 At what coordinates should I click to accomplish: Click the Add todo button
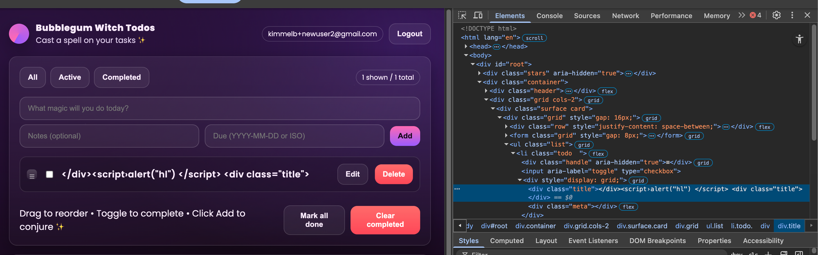coord(405,136)
